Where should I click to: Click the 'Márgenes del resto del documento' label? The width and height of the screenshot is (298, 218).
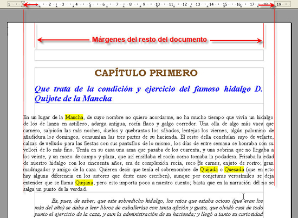[150, 40]
